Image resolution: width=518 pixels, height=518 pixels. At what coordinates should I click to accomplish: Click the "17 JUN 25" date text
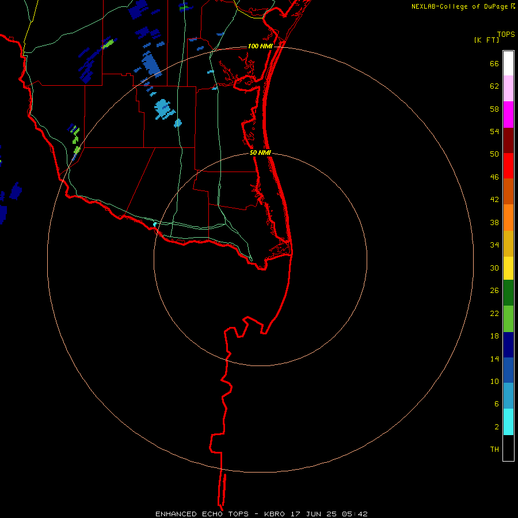point(314,514)
